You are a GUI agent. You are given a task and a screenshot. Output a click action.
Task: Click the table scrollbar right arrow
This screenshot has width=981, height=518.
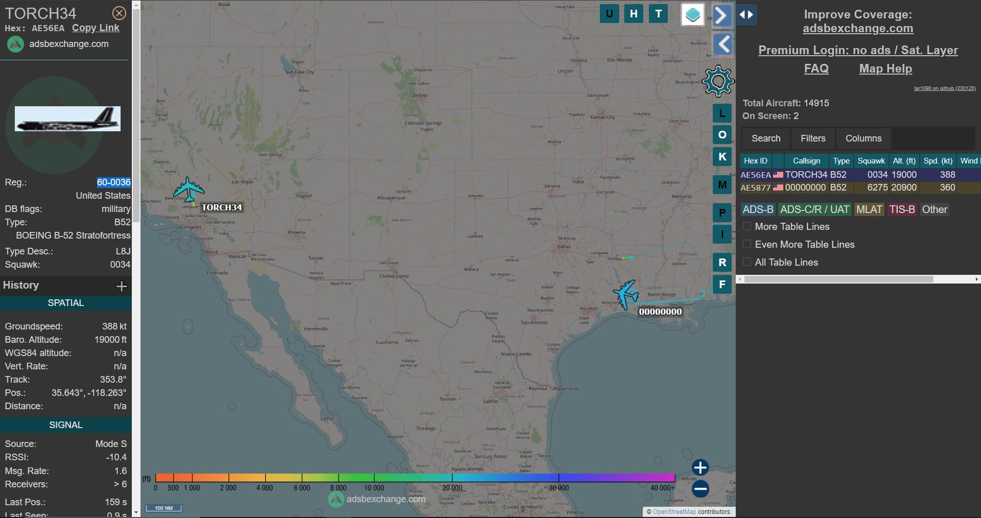(x=976, y=279)
